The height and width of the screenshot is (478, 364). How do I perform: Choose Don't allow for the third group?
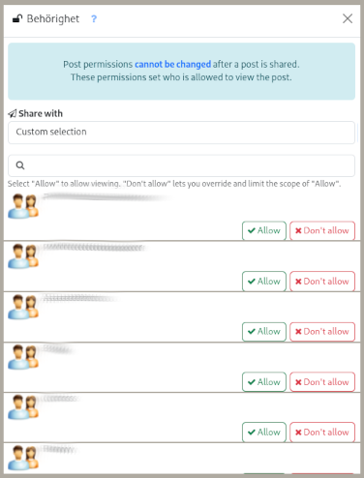[x=322, y=332]
